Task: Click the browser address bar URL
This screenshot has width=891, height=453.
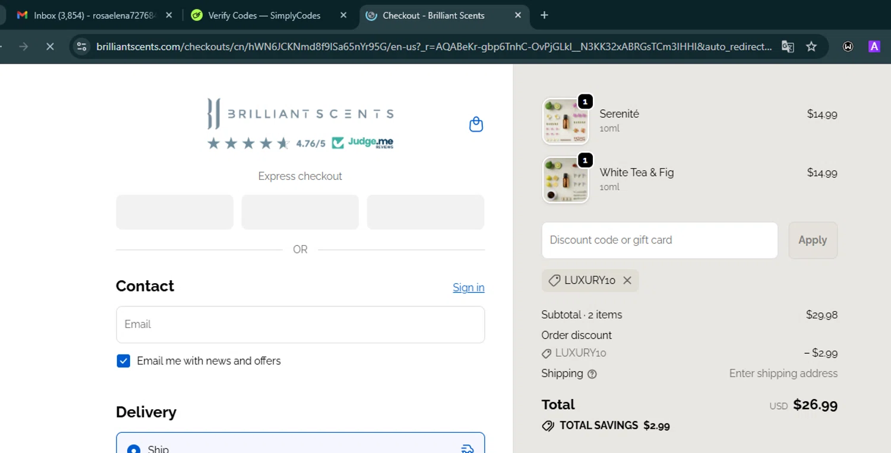Action: [x=434, y=46]
